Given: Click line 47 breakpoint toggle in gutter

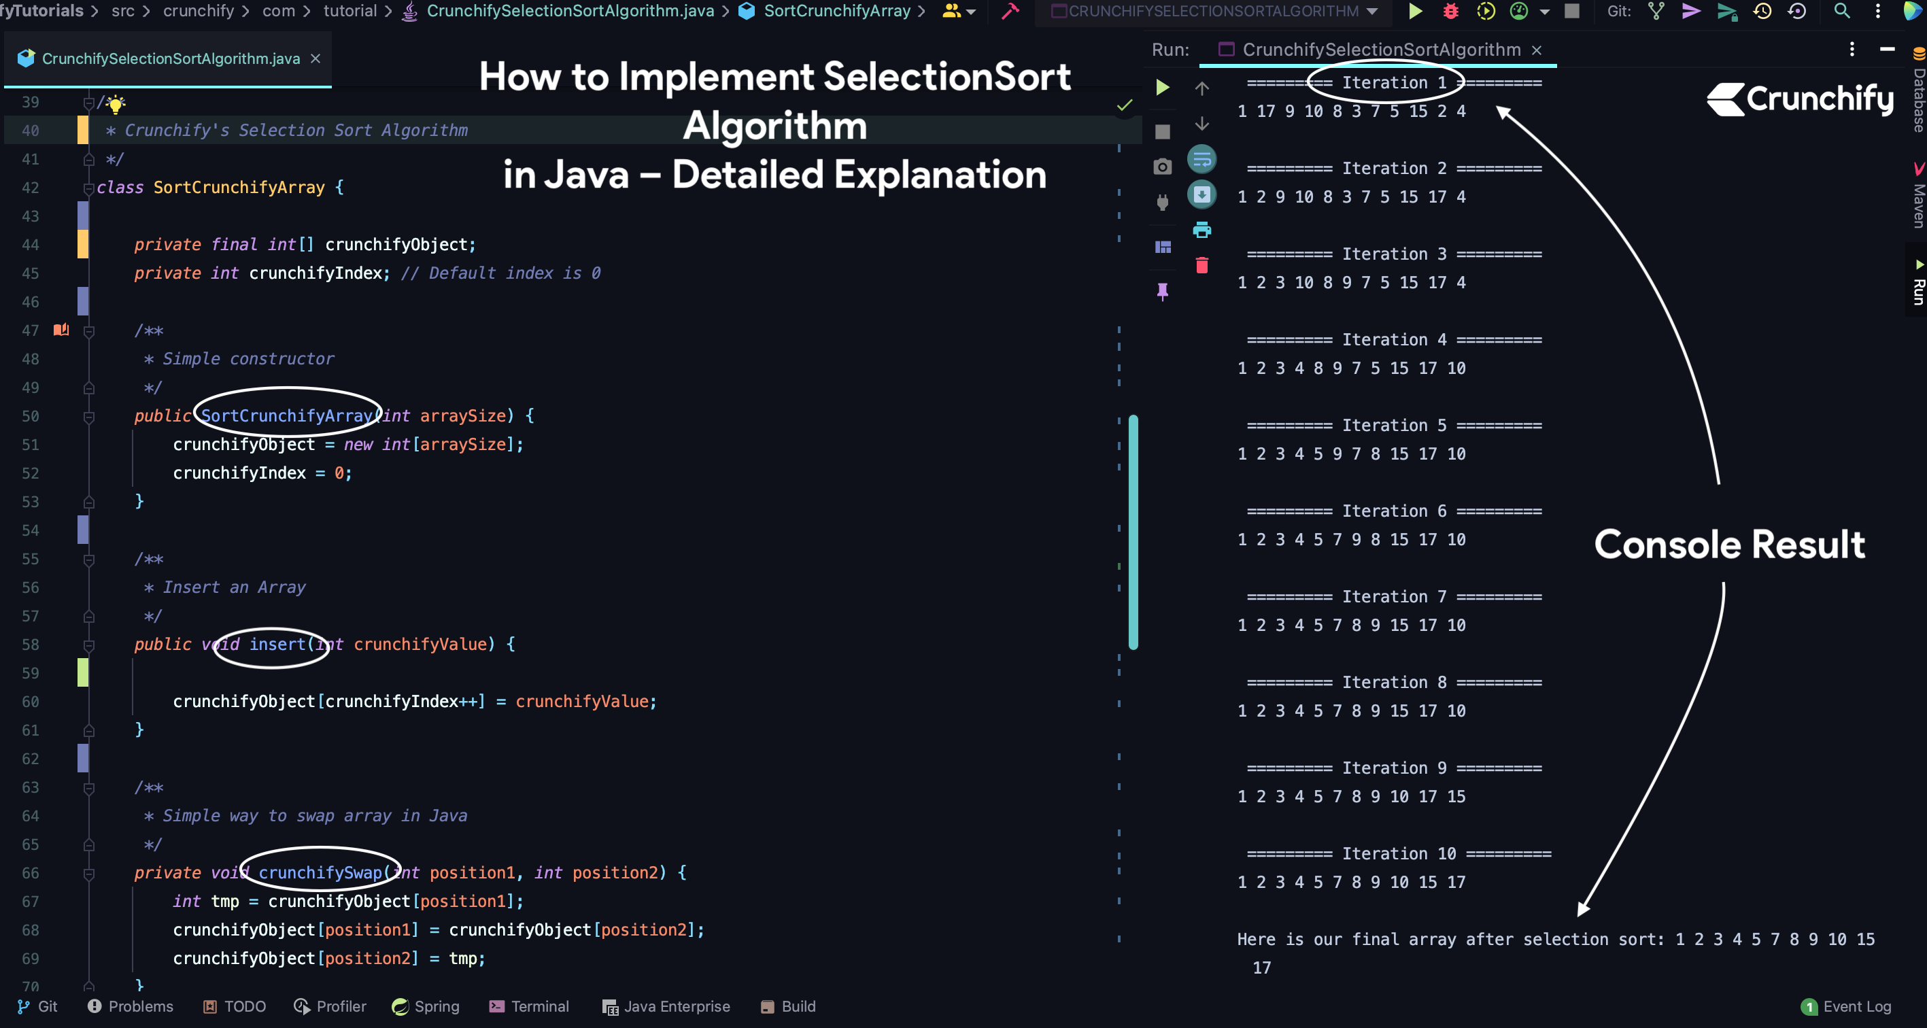Looking at the screenshot, I should point(58,330).
